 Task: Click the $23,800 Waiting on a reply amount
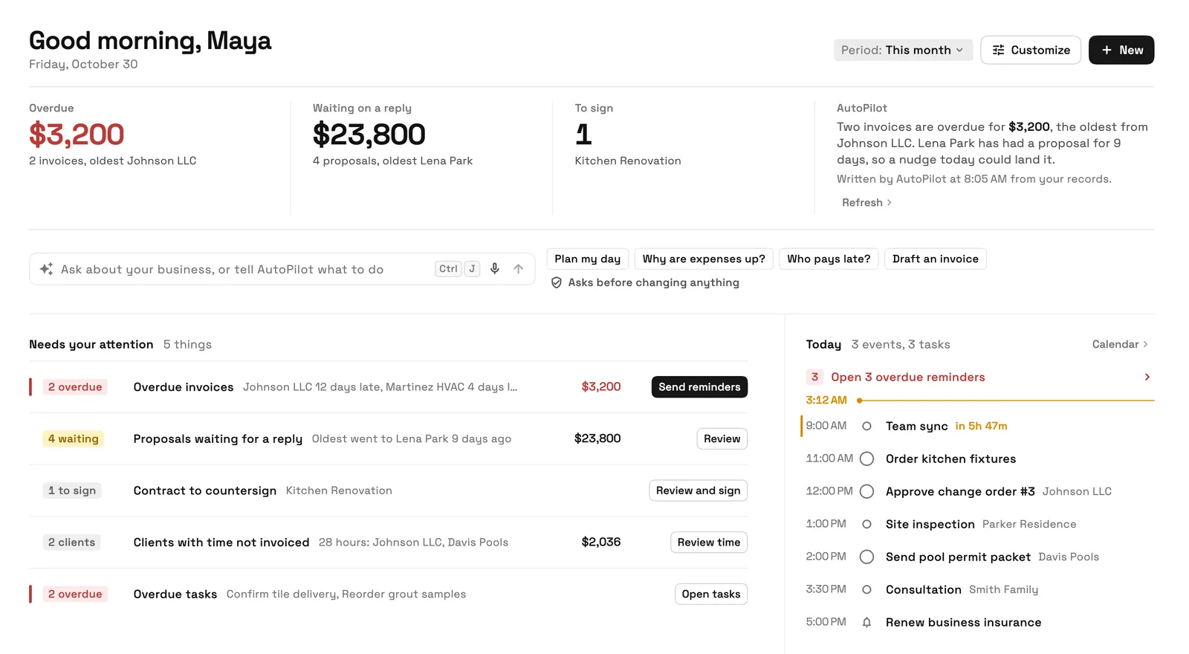[369, 135]
